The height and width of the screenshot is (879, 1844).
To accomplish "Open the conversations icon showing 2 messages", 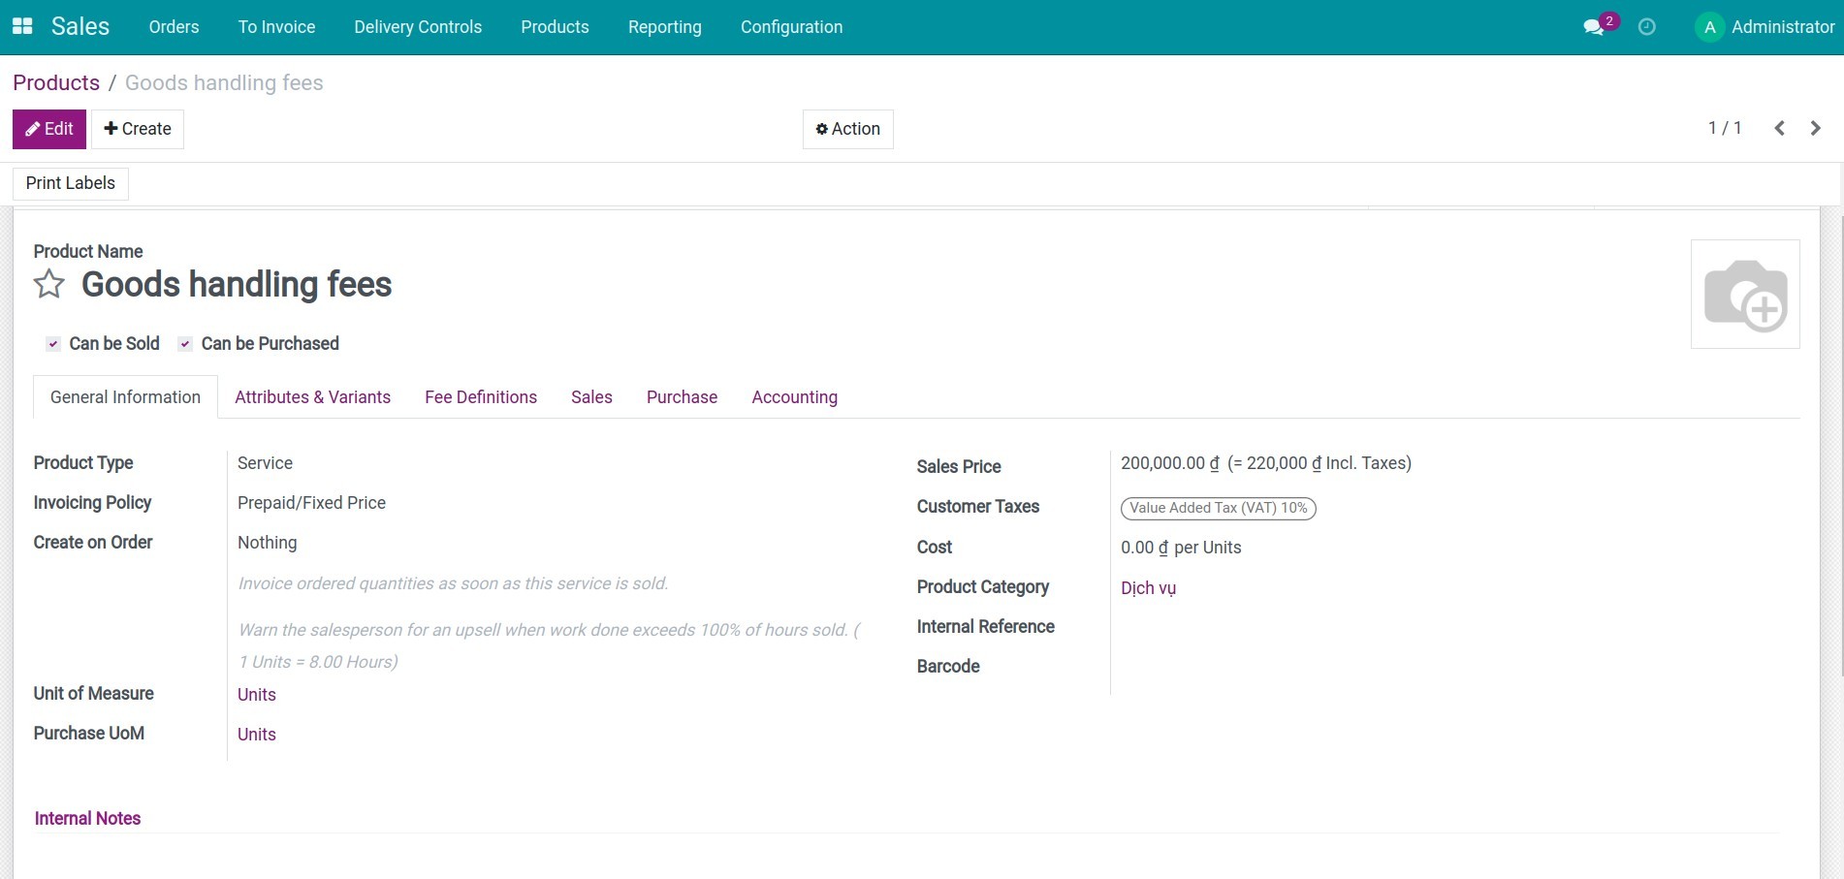I will [1593, 26].
